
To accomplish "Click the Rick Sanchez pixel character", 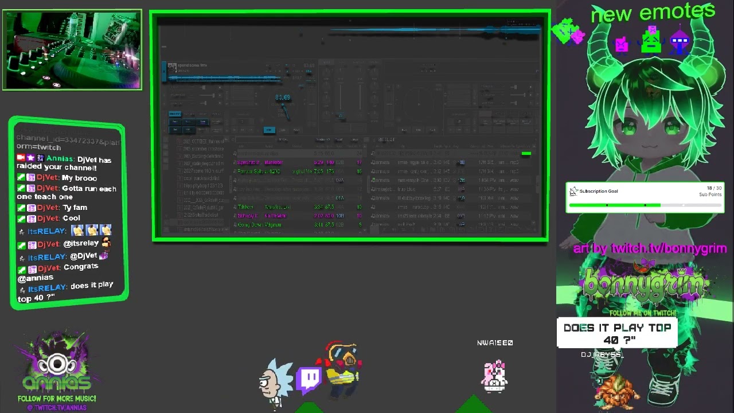I will (275, 383).
